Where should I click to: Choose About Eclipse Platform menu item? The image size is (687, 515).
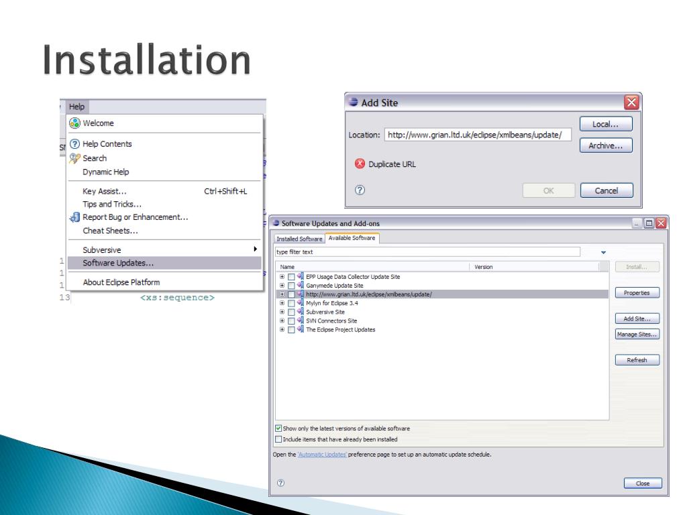(164, 282)
